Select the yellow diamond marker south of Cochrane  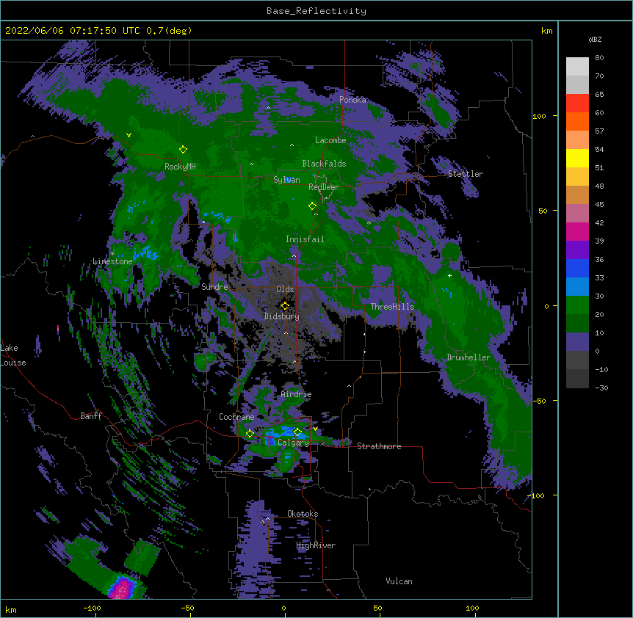click(250, 434)
